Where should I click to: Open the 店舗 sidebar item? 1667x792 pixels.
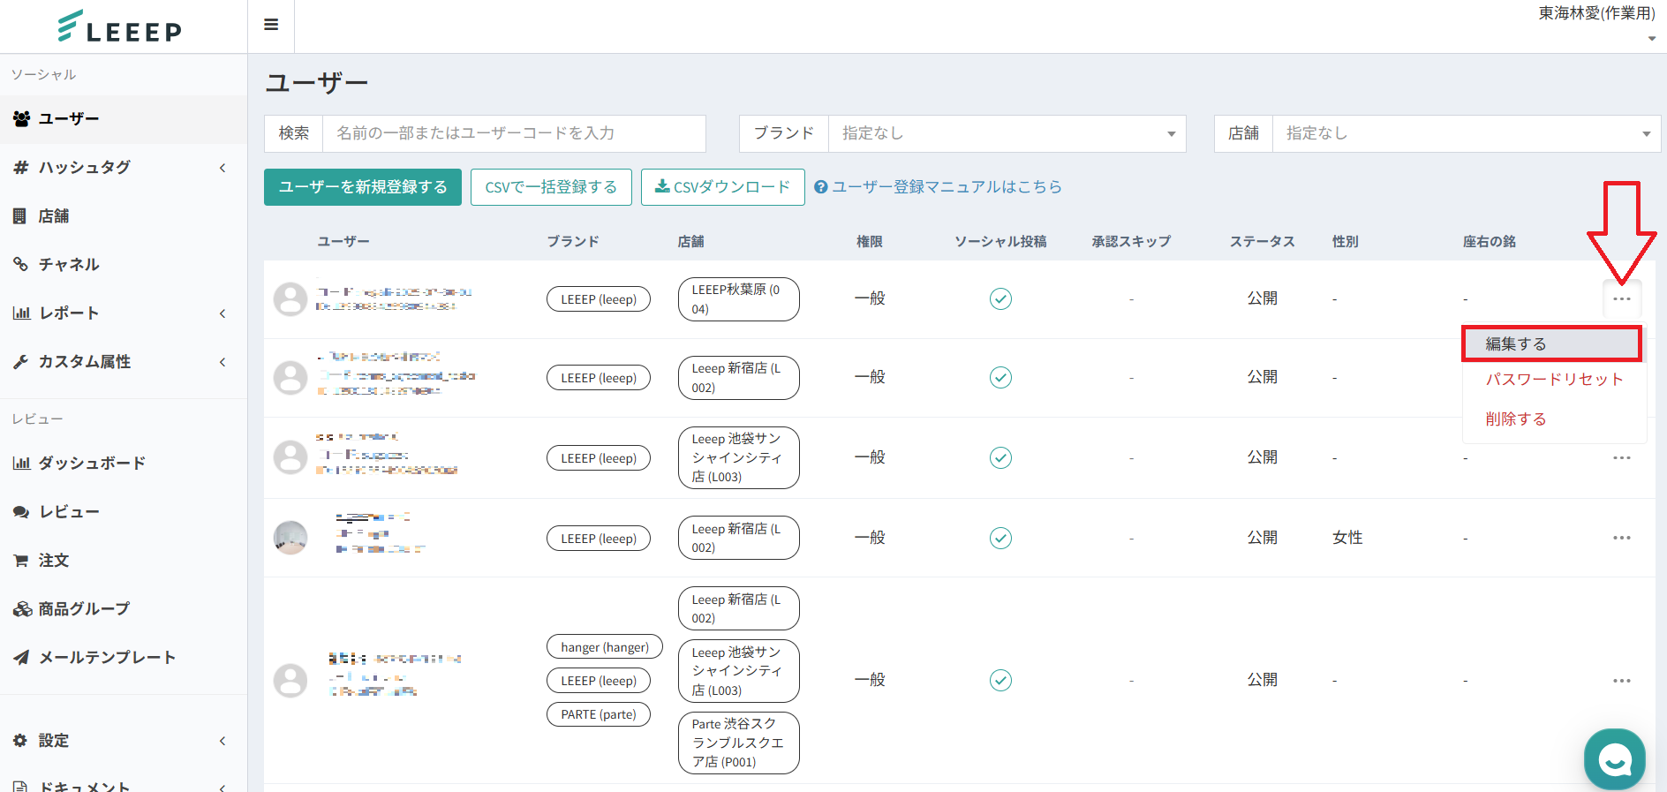coord(53,216)
